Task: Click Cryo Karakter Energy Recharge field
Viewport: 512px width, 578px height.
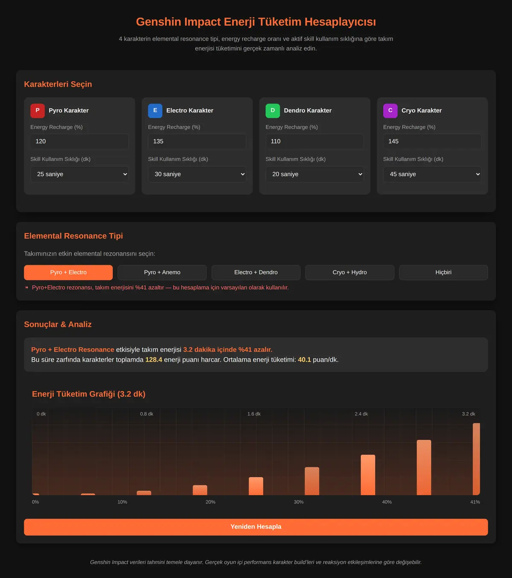Action: pyautogui.click(x=432, y=141)
